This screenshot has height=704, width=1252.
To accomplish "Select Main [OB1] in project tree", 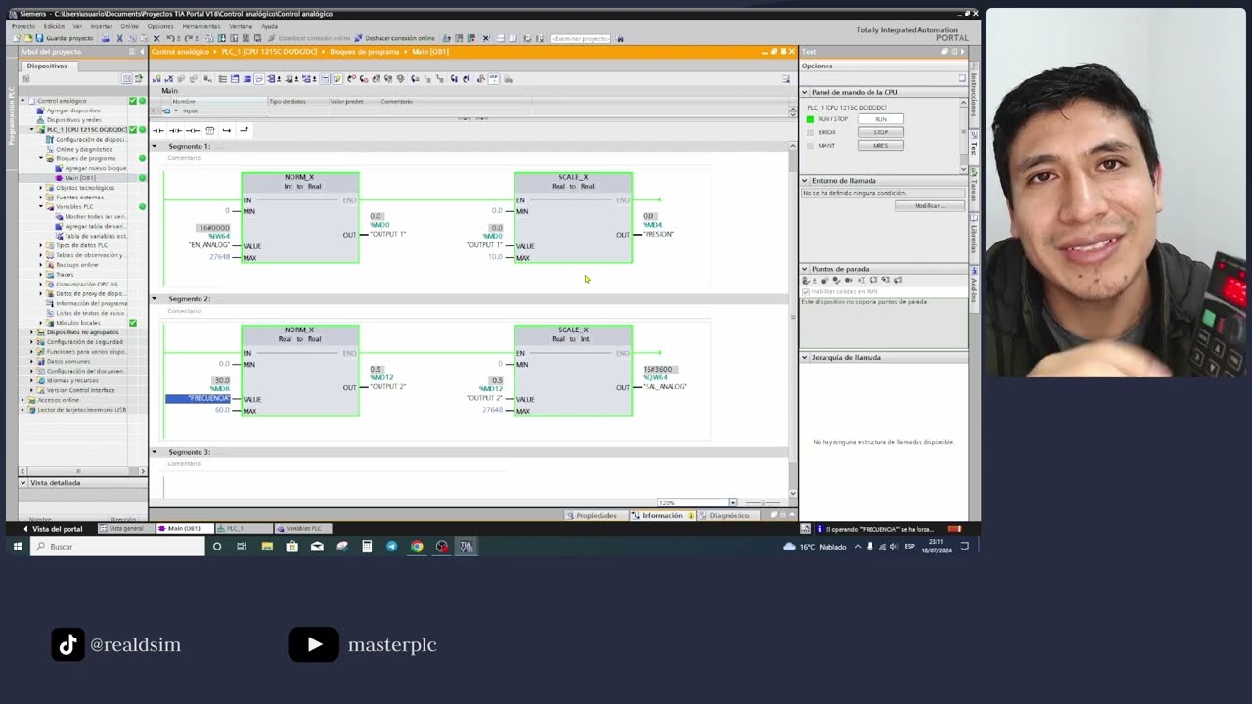I will [80, 178].
